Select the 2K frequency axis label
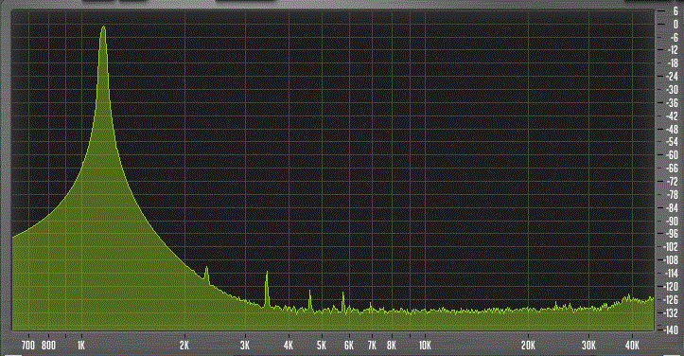Screen dimensions: 684x356 184,346
